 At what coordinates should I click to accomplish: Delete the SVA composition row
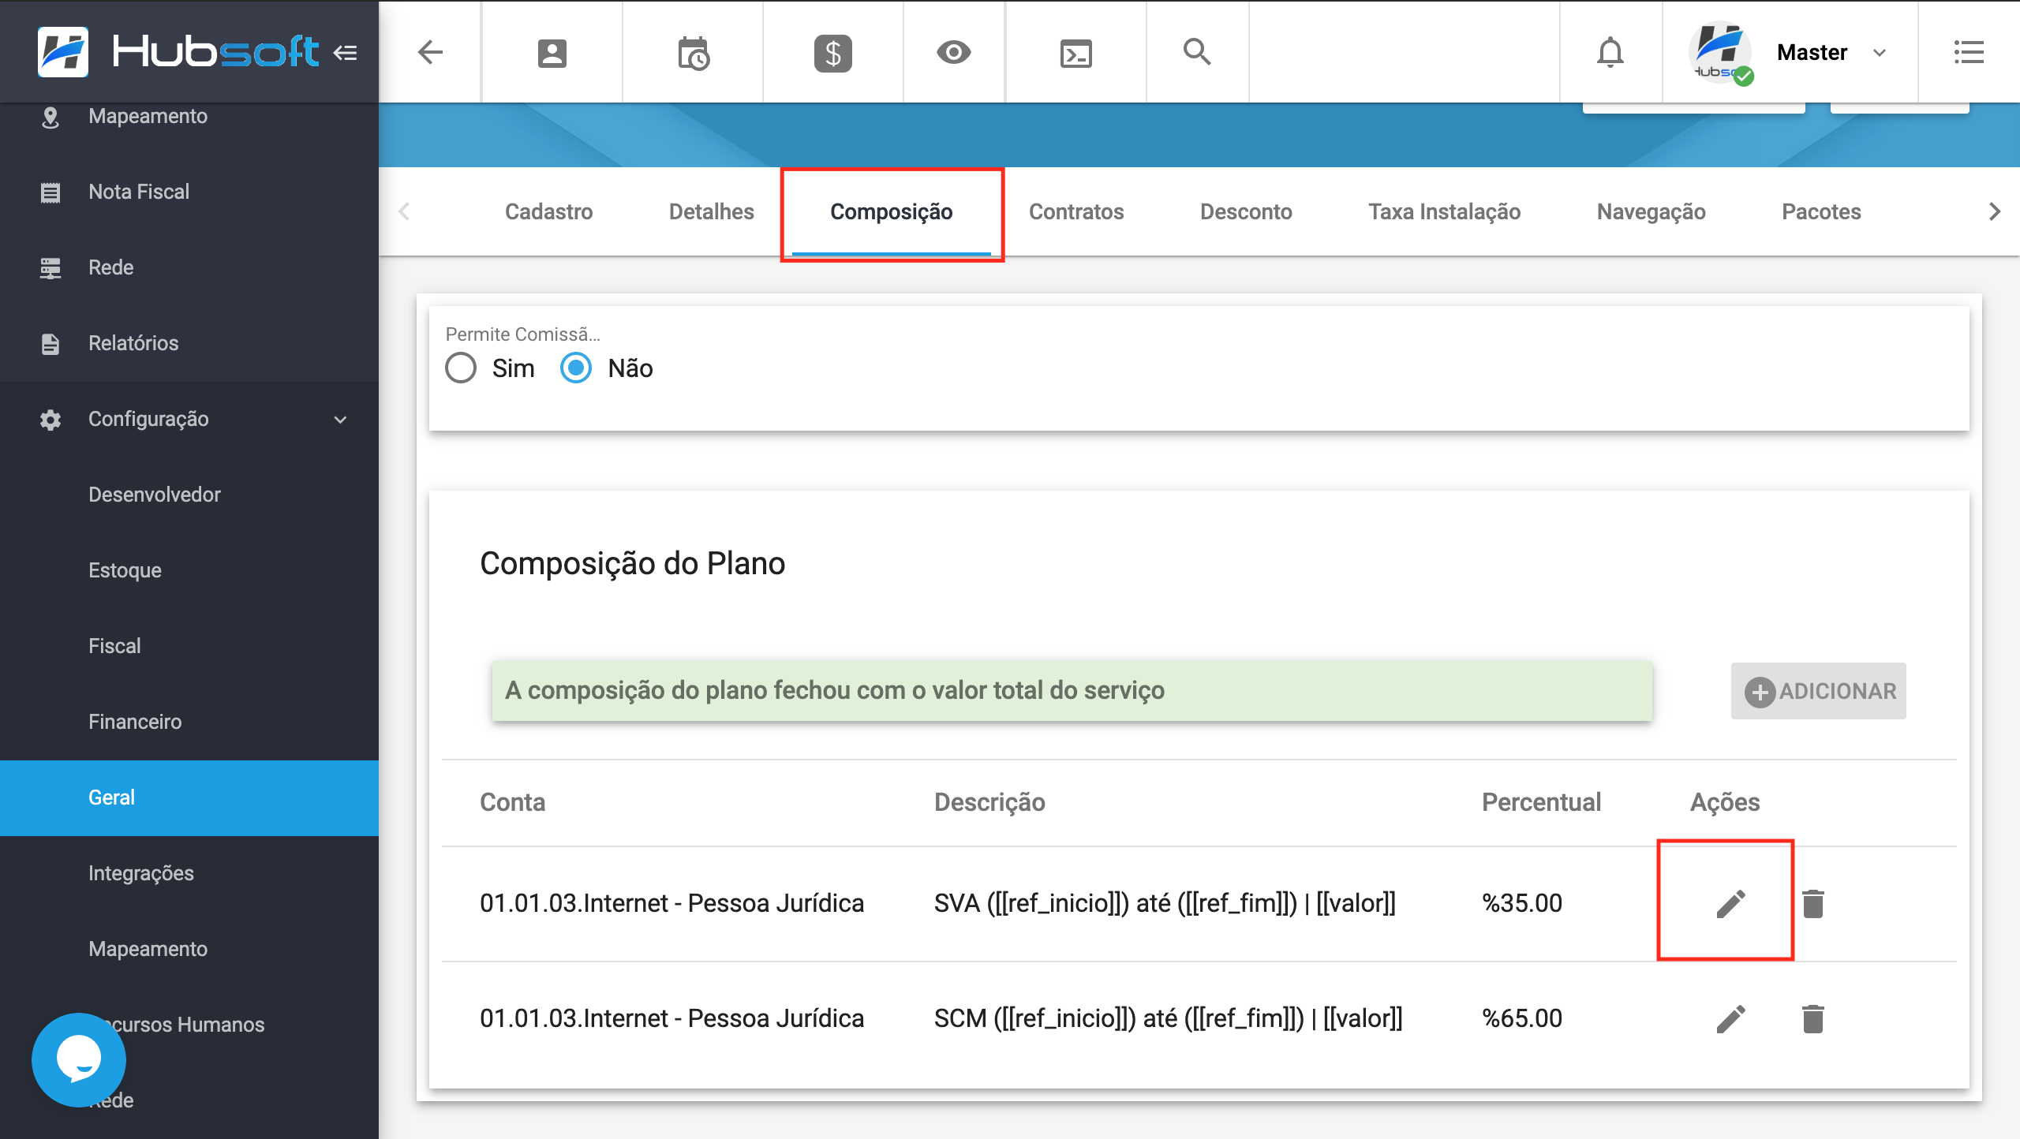pyautogui.click(x=1813, y=903)
